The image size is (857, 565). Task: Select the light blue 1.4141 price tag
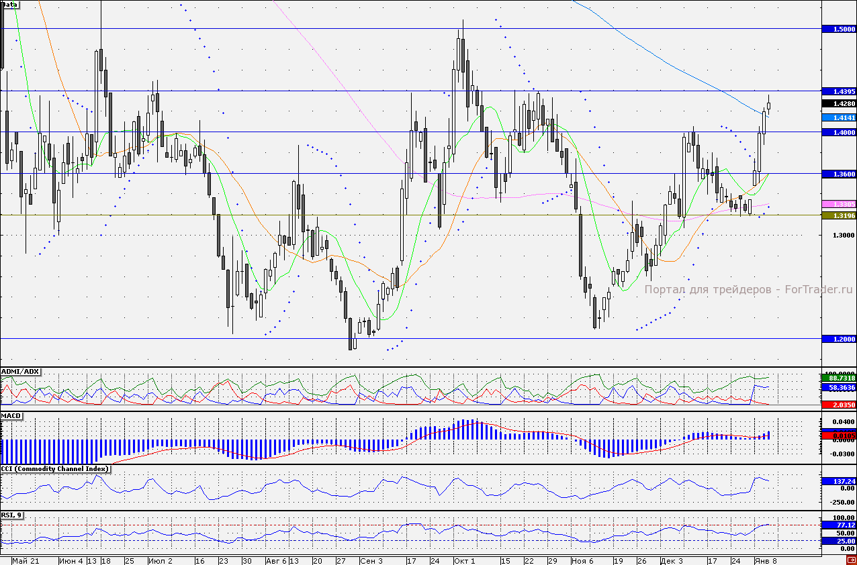click(839, 117)
